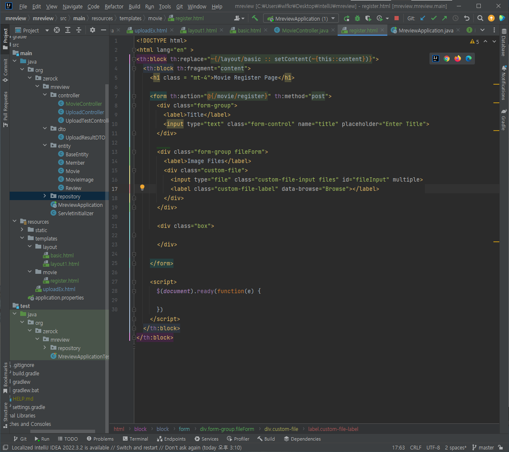Push commits with the green Git arrow

tap(445, 18)
